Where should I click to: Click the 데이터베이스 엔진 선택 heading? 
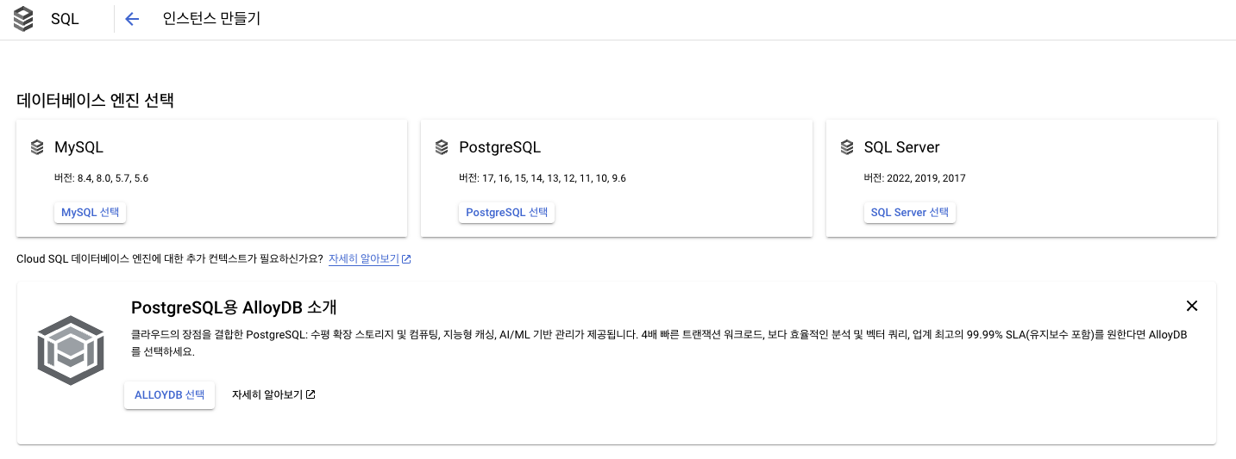click(96, 100)
